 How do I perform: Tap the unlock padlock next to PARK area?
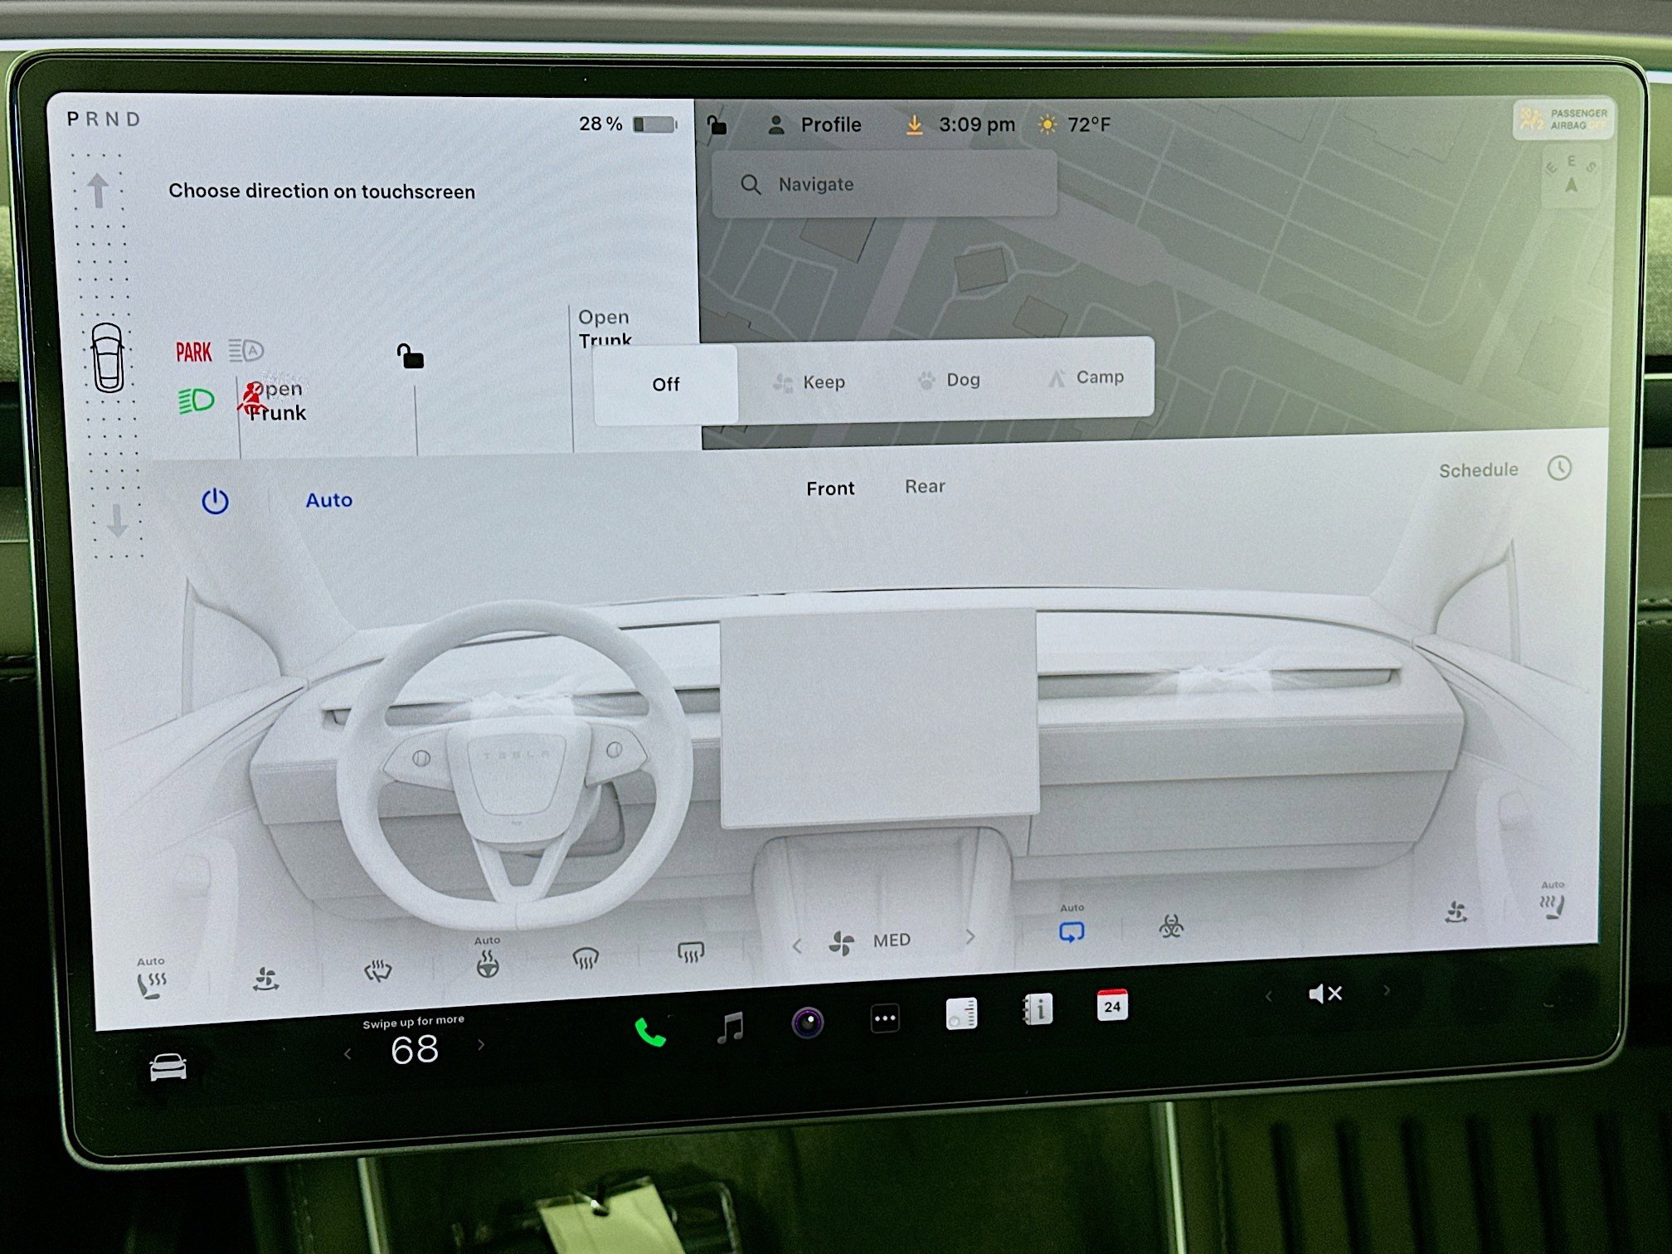click(410, 357)
